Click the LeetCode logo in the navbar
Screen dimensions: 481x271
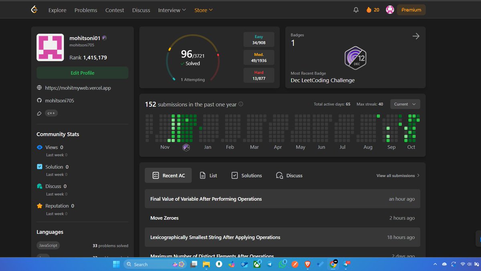(34, 10)
